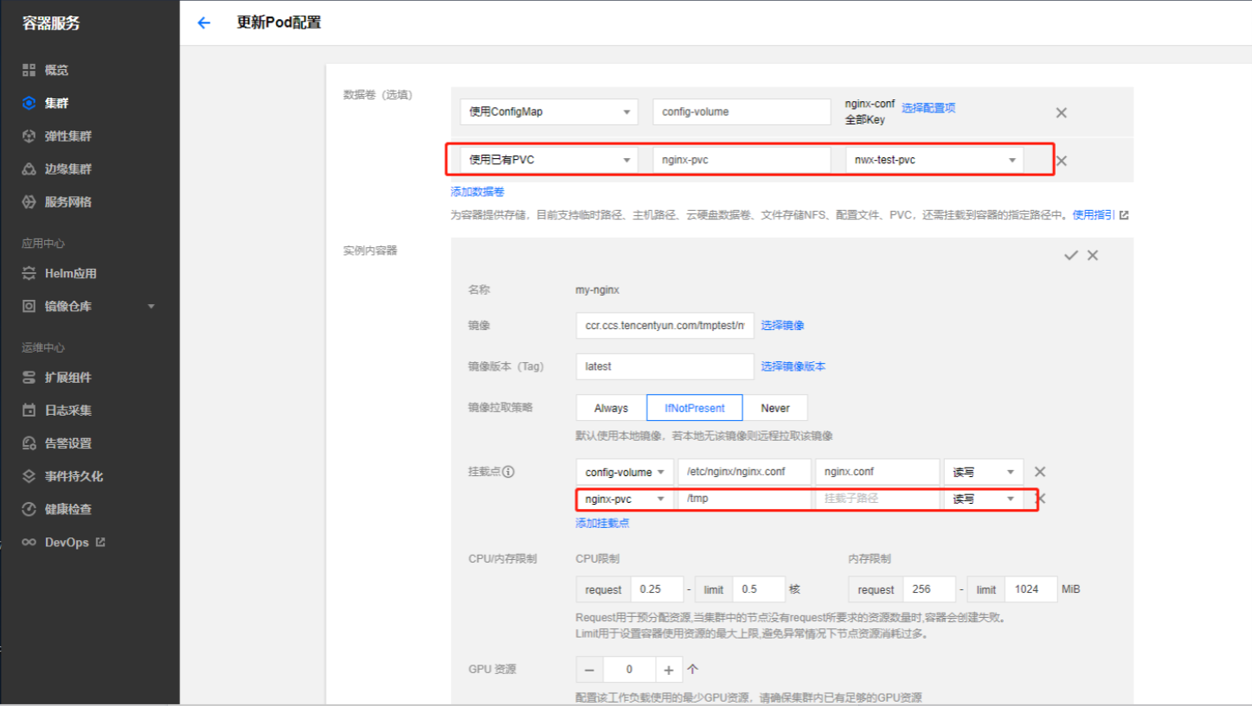The image size is (1252, 706).
Task: Edit CPU request value 0.25
Action: pos(657,589)
